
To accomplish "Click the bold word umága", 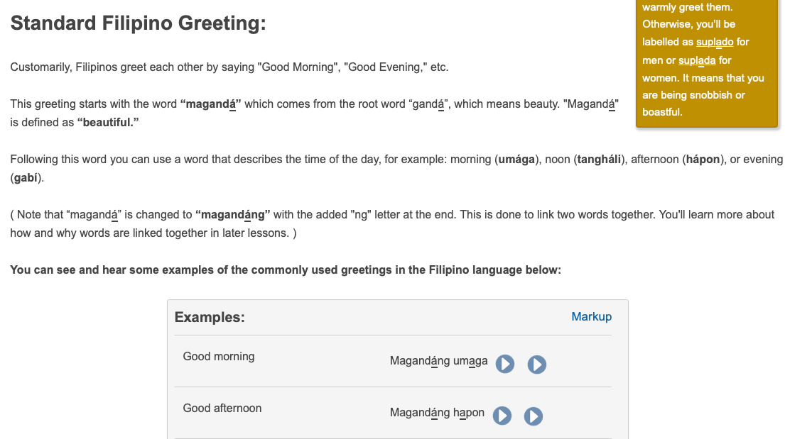I will click(x=519, y=160).
